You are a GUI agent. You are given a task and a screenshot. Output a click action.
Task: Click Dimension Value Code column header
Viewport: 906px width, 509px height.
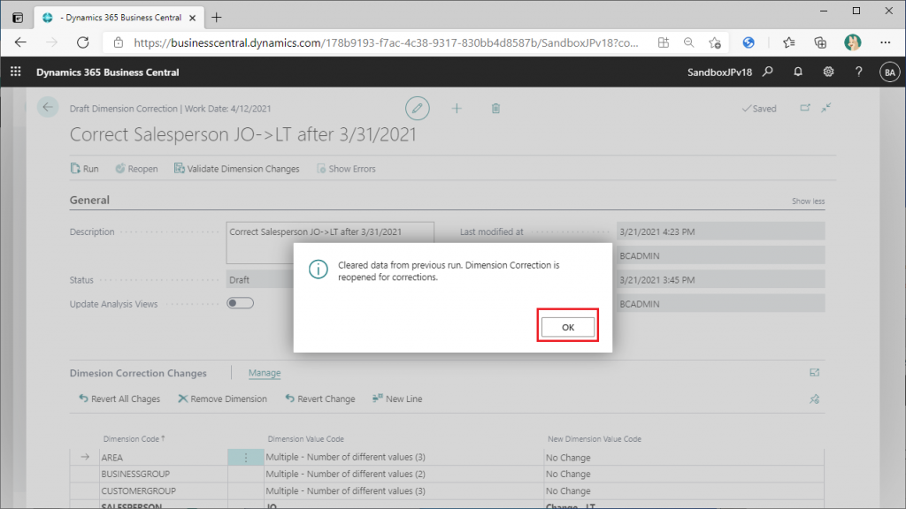[x=305, y=438]
